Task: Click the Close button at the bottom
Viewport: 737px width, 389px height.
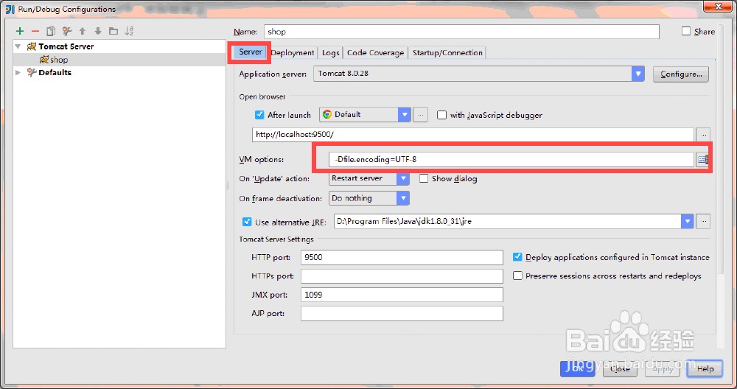Action: click(620, 369)
